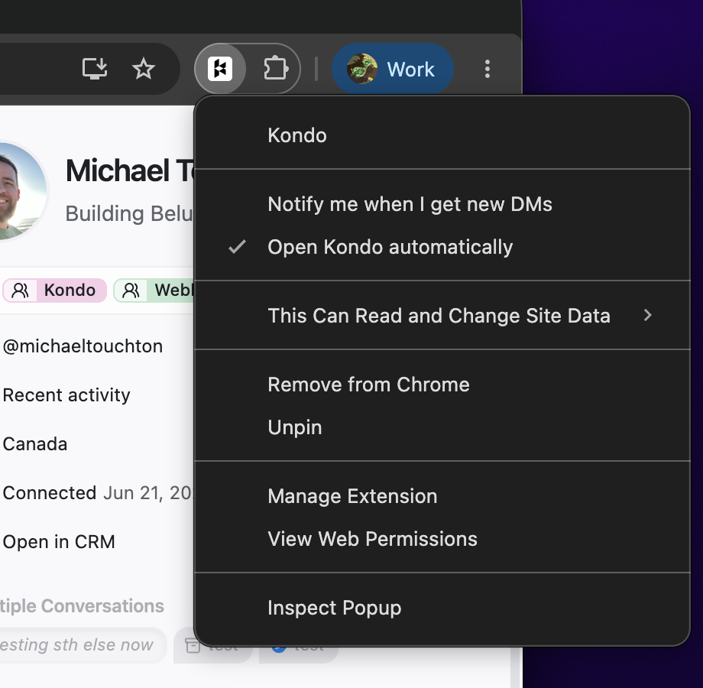
Task: Open Chrome's three-dot menu
Action: tap(488, 69)
